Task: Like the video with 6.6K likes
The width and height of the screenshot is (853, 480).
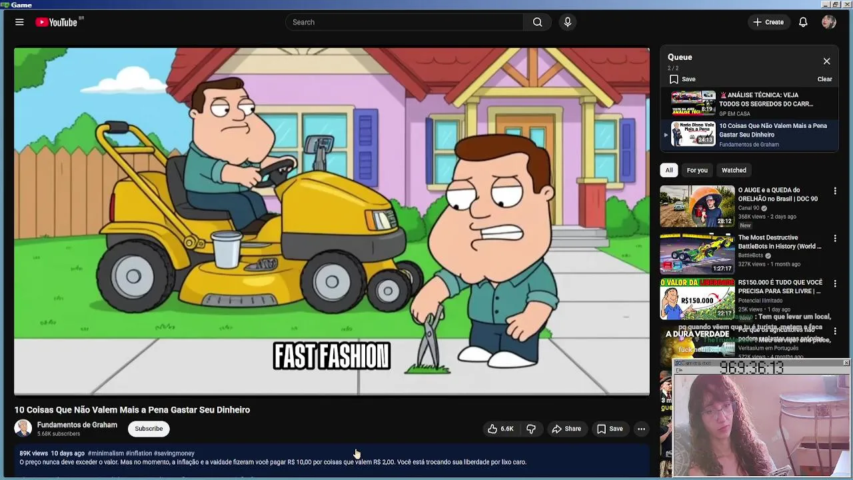Action: point(500,429)
